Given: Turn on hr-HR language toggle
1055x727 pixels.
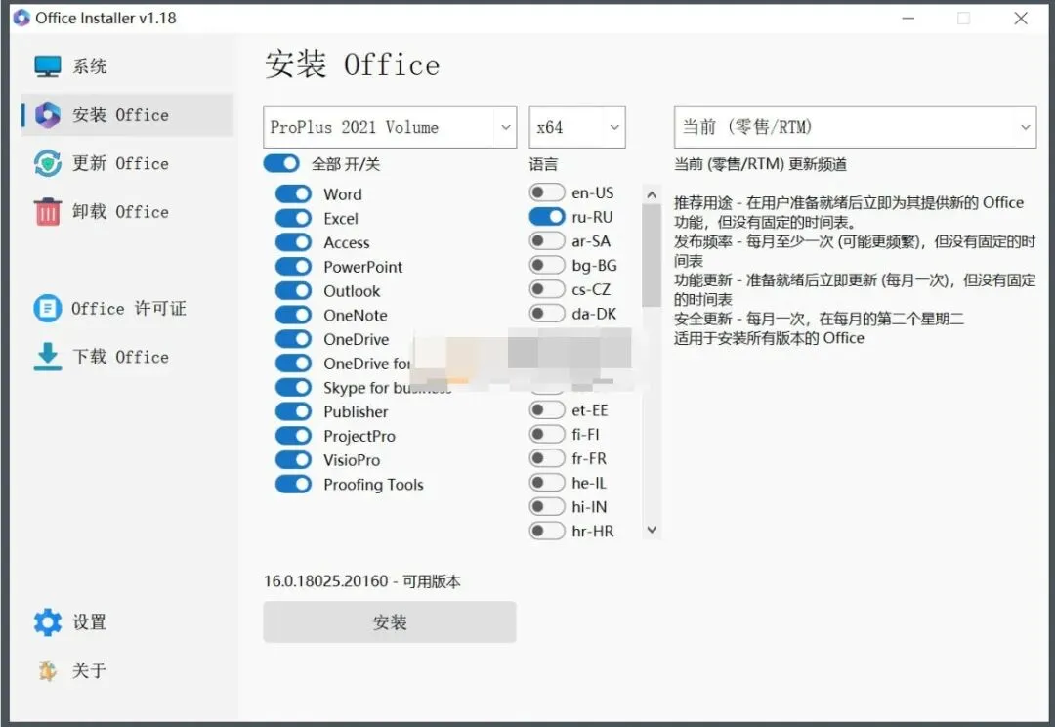Looking at the screenshot, I should click(547, 532).
